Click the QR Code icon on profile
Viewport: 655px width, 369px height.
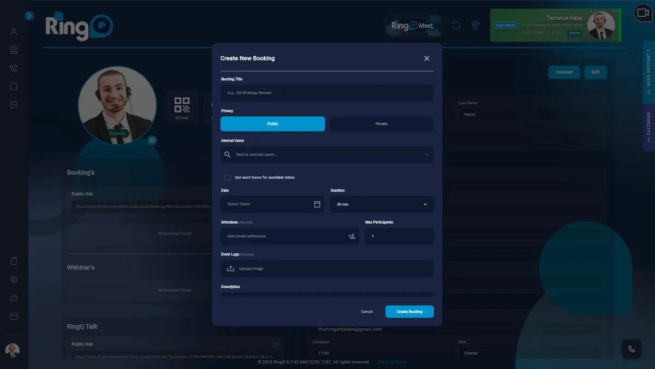(x=182, y=108)
